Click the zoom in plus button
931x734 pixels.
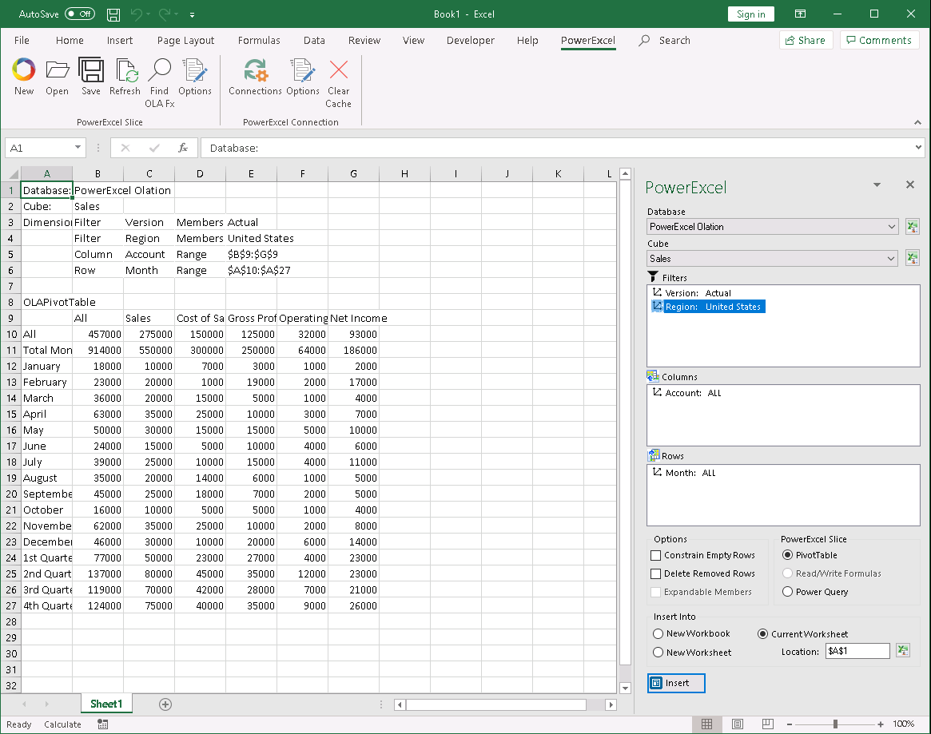coord(881,724)
